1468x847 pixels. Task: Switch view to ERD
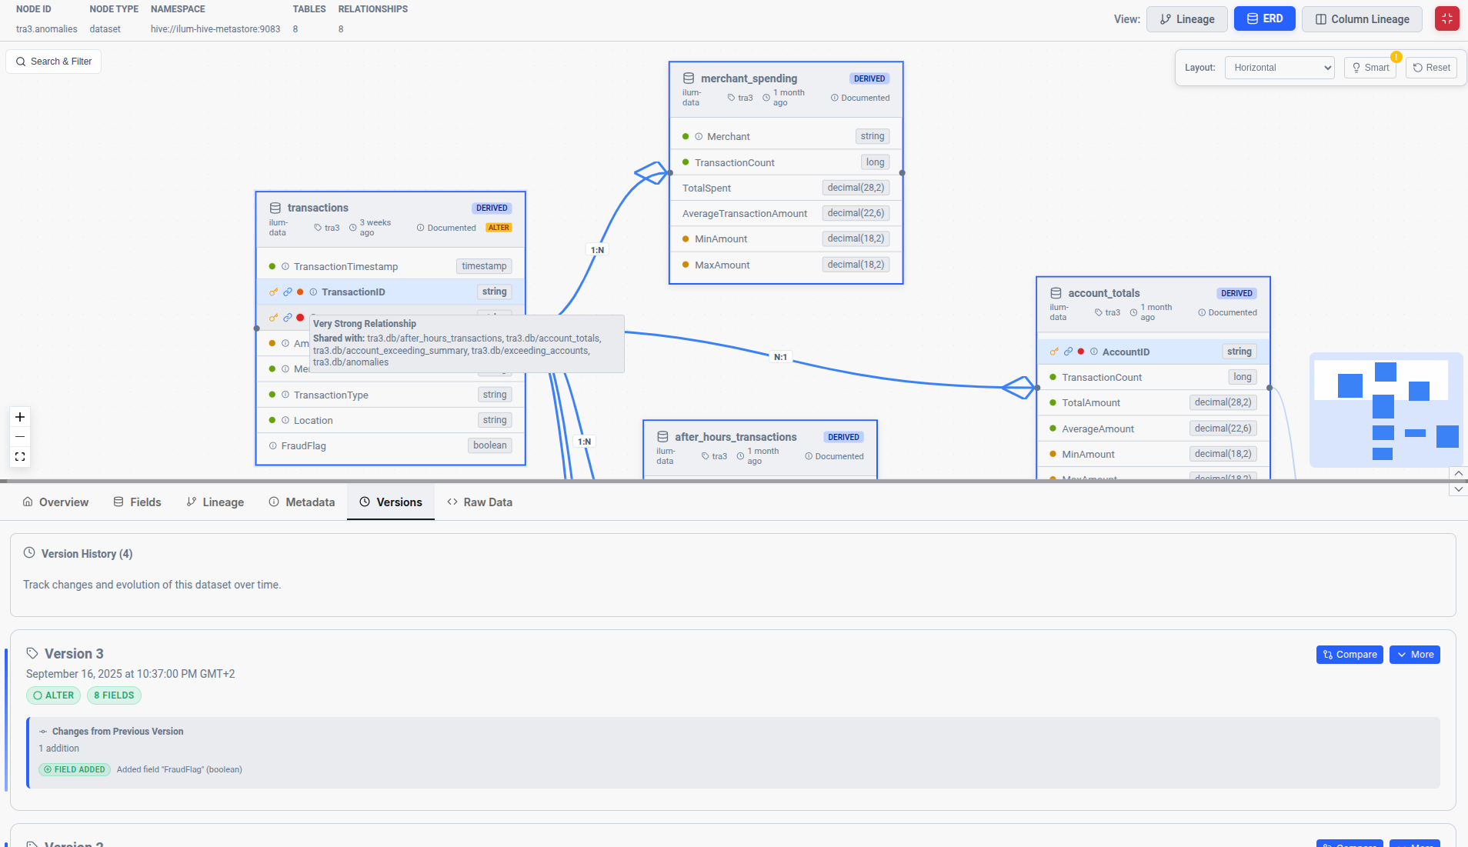coord(1264,19)
